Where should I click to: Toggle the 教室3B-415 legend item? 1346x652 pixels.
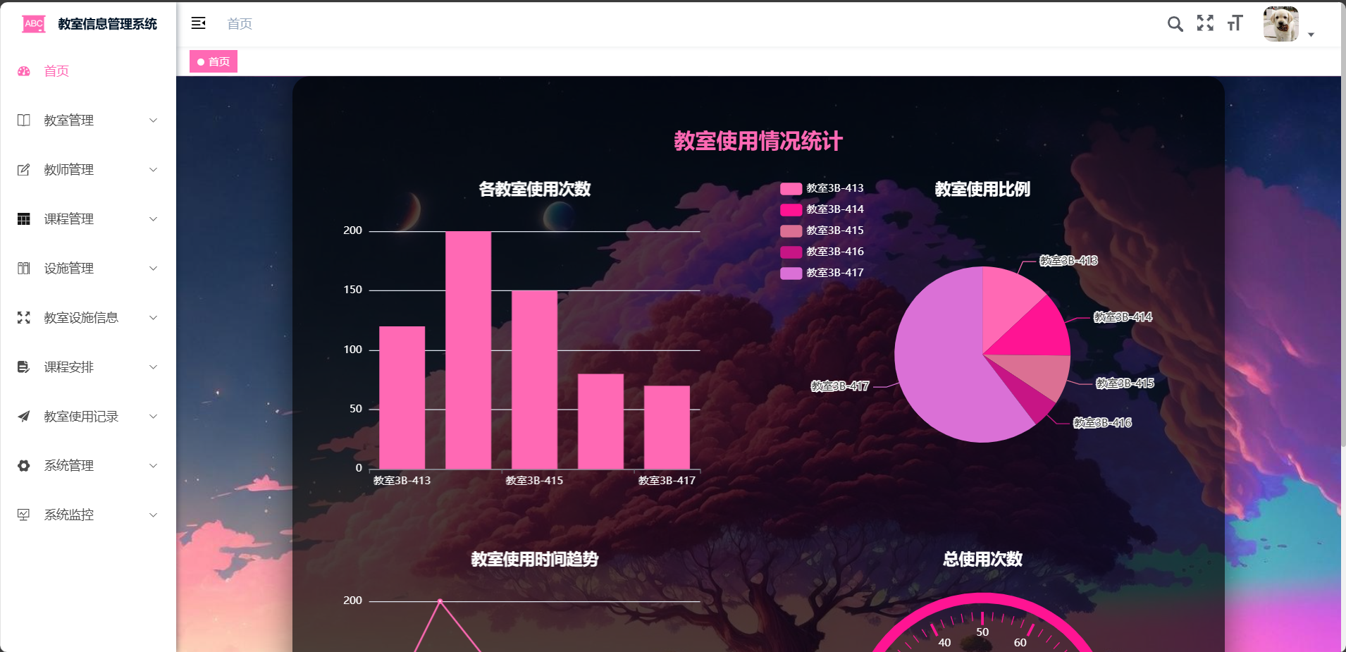(x=822, y=230)
